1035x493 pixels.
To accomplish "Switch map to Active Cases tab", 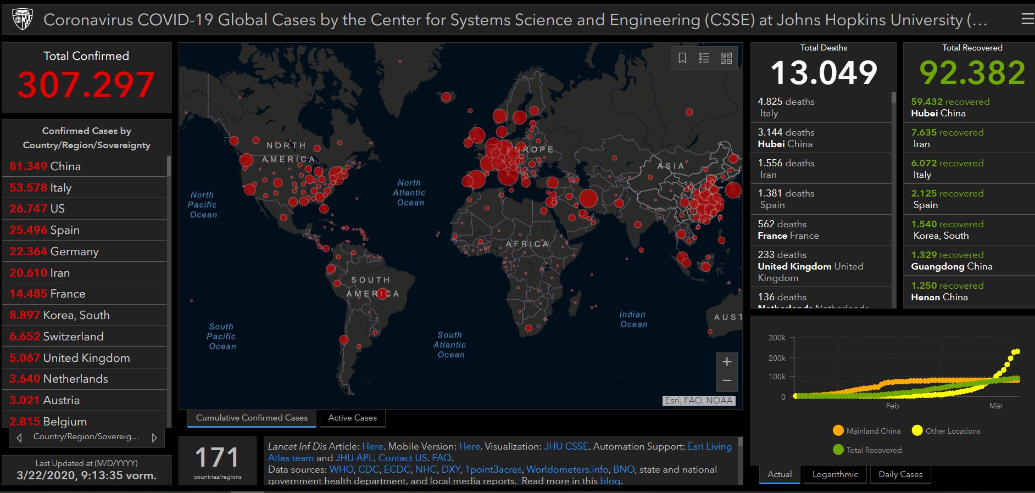I will (x=352, y=418).
